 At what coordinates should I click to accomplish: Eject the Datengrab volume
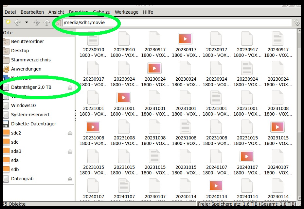(70, 179)
